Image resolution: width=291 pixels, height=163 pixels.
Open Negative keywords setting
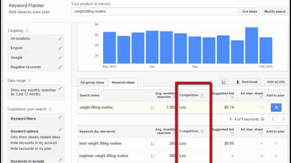tap(36, 67)
